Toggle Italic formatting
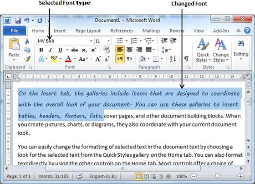Screen dimensions: 255x184 51,50
